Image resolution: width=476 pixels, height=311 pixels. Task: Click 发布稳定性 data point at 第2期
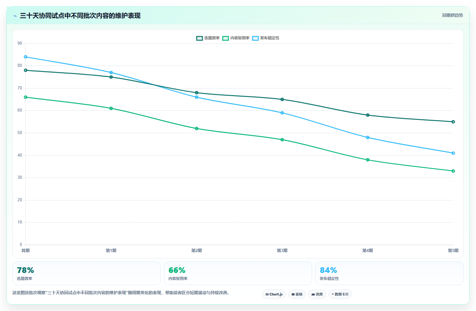197,97
